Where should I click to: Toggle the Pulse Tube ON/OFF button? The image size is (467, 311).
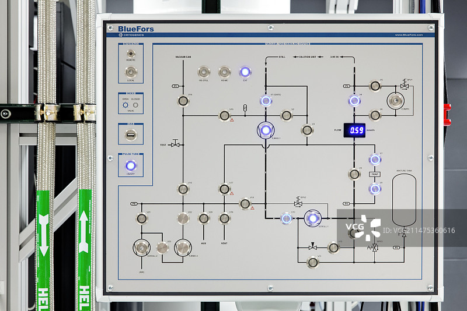point(131,166)
